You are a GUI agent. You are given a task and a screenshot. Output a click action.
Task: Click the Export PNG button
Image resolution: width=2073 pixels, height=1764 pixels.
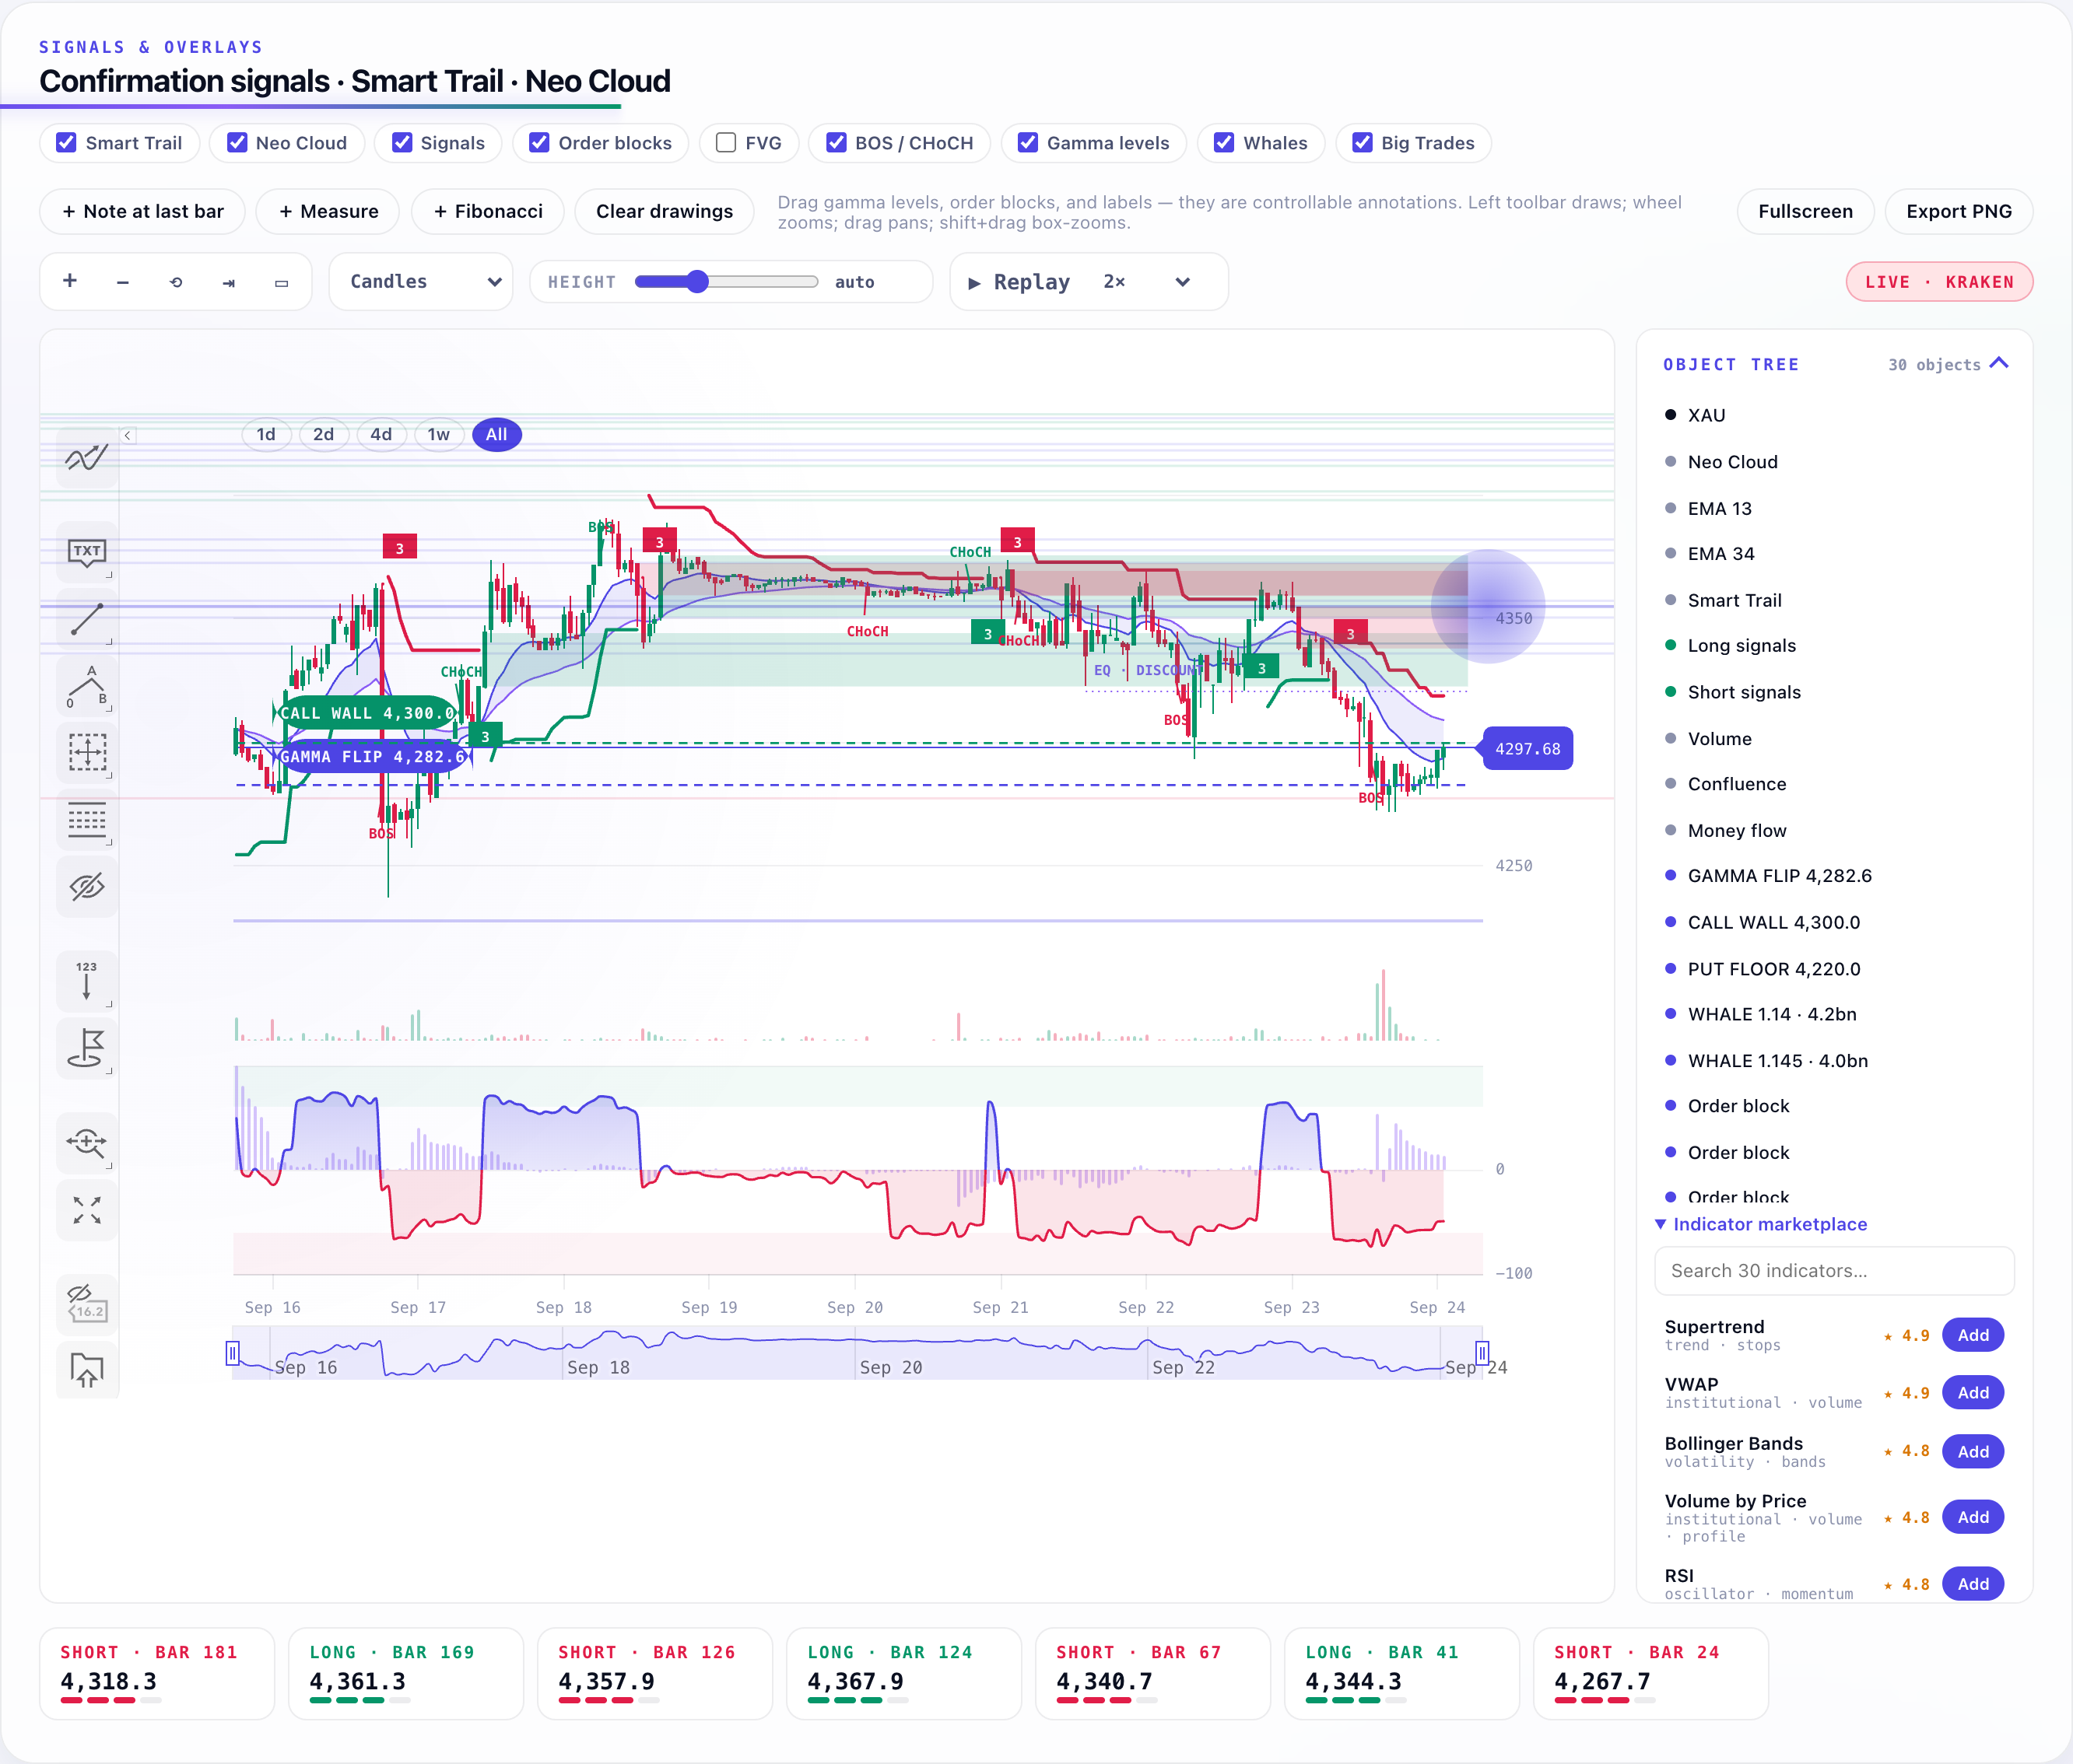[x=1958, y=212]
